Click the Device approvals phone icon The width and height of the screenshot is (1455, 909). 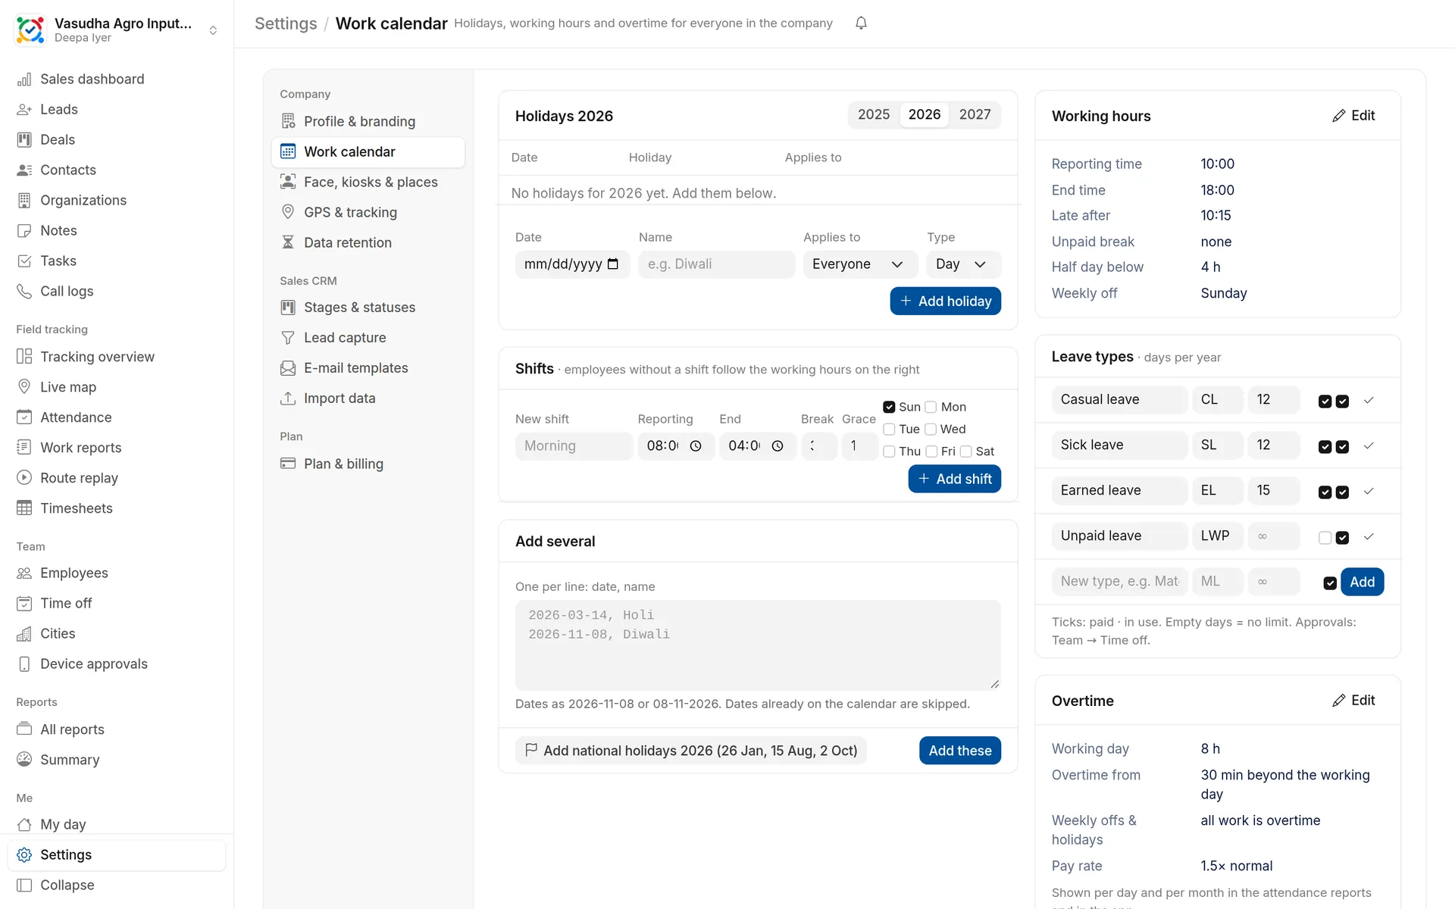[x=24, y=664]
